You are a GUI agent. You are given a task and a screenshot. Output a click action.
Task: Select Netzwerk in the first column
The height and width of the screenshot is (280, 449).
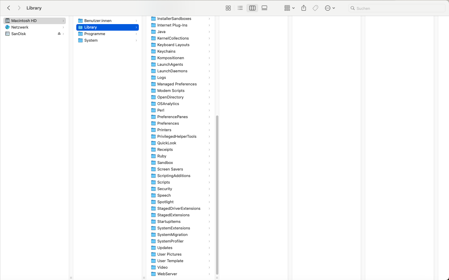[34, 27]
